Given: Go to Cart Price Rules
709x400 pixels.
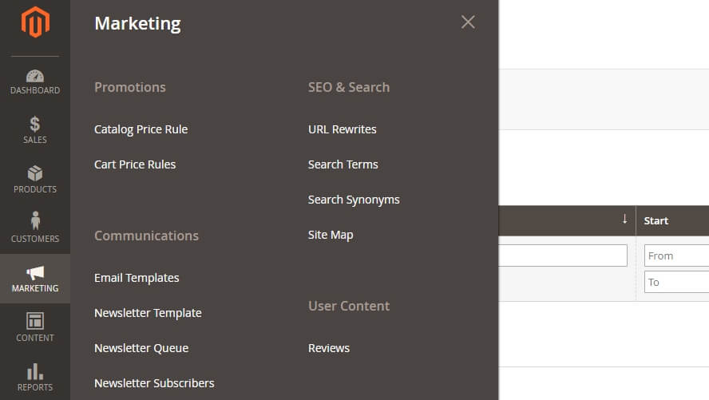Looking at the screenshot, I should (x=135, y=164).
